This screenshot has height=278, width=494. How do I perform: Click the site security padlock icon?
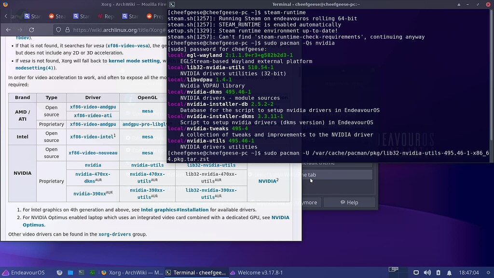click(x=68, y=30)
